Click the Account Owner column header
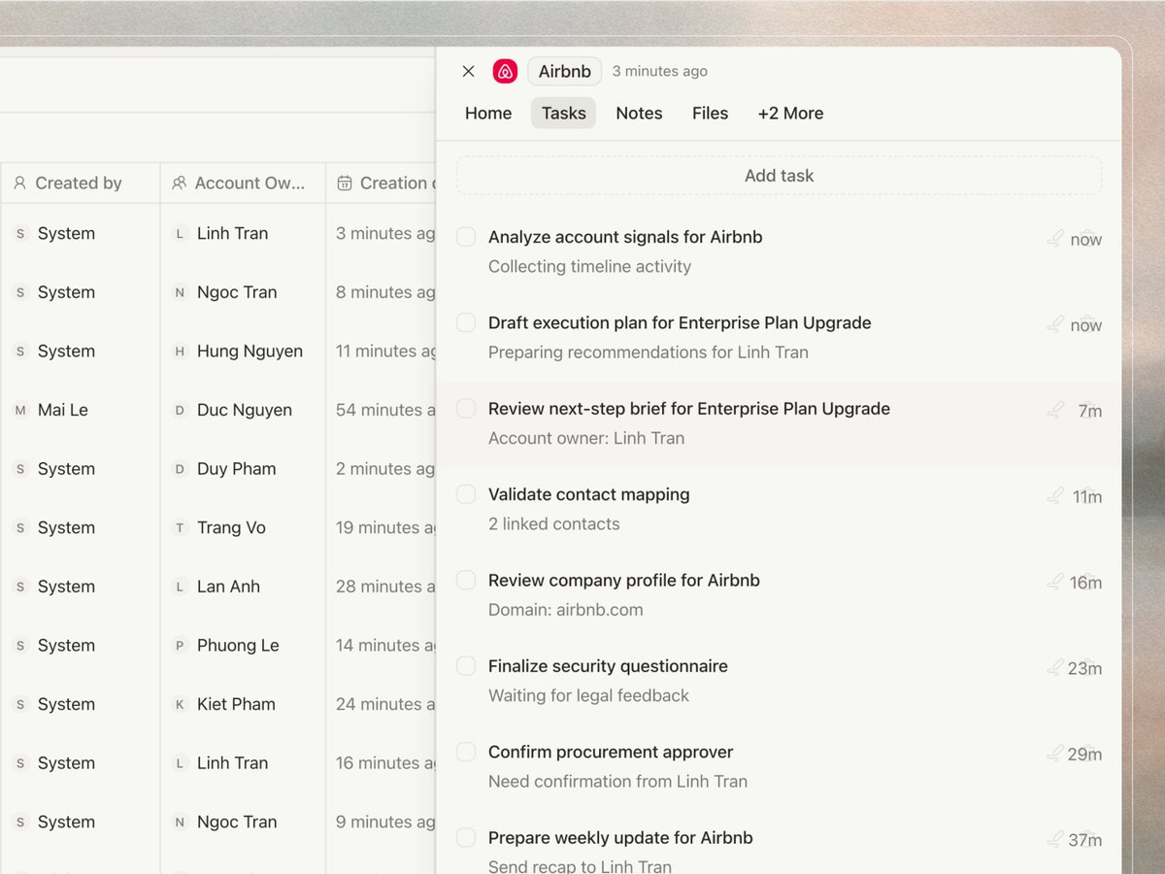1165x874 pixels. tap(243, 183)
